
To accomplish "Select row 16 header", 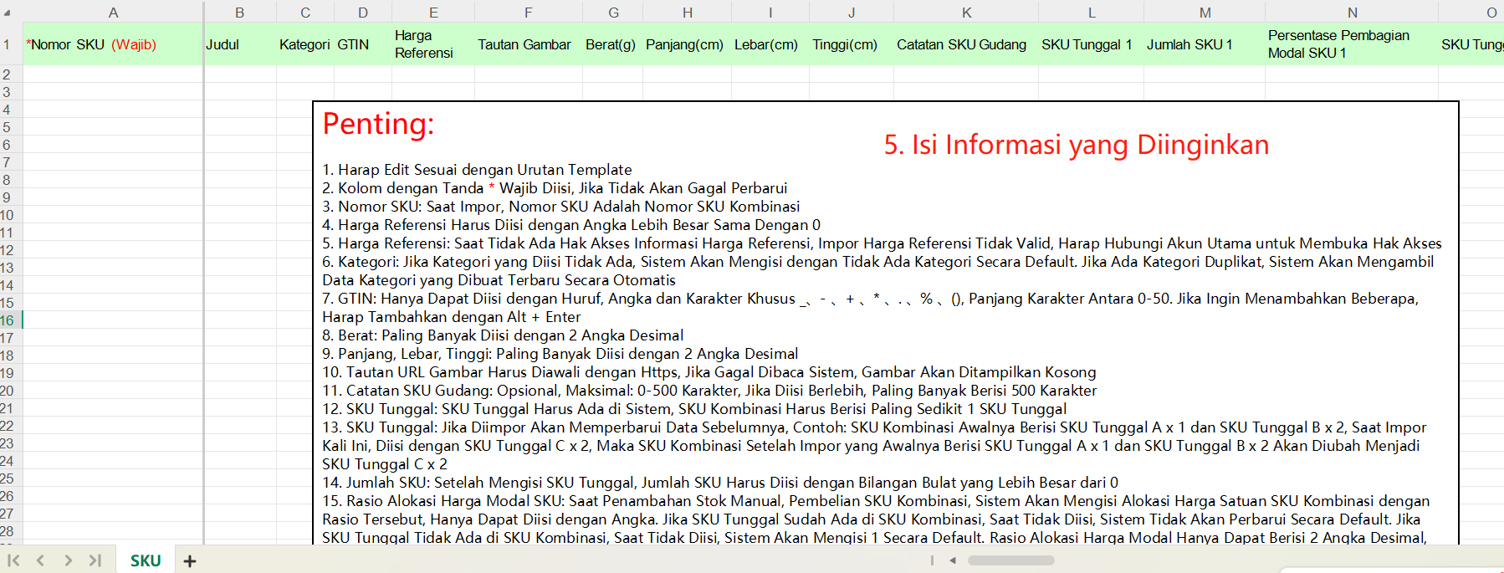I will [x=11, y=320].
